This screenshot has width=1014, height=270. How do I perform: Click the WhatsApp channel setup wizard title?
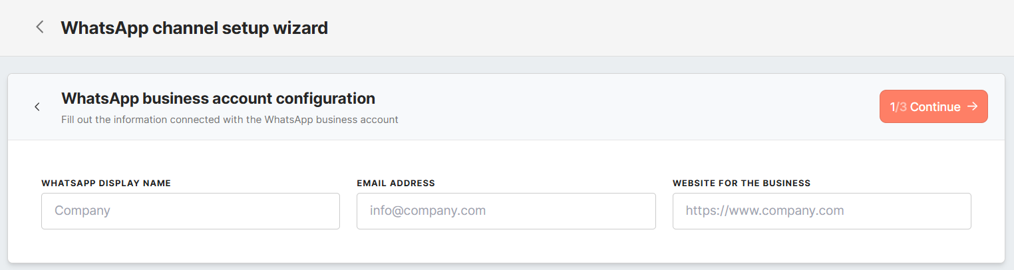pos(194,28)
